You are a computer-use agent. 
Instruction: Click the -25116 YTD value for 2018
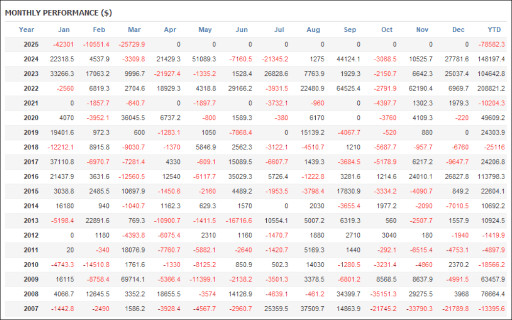click(x=495, y=147)
